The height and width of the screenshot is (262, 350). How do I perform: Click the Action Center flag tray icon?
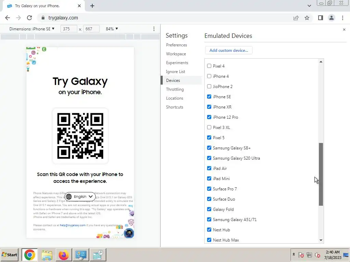coord(301,254)
